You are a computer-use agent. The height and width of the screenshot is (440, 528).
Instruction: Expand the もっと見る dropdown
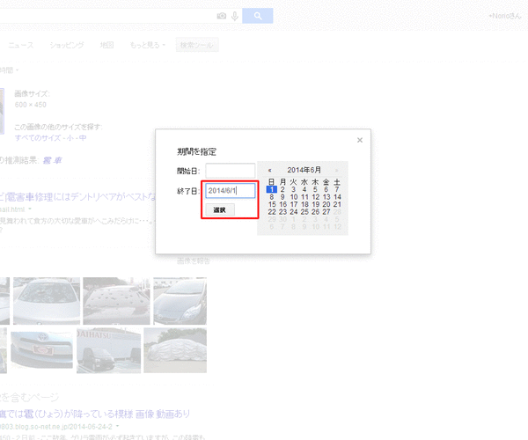coord(148,45)
